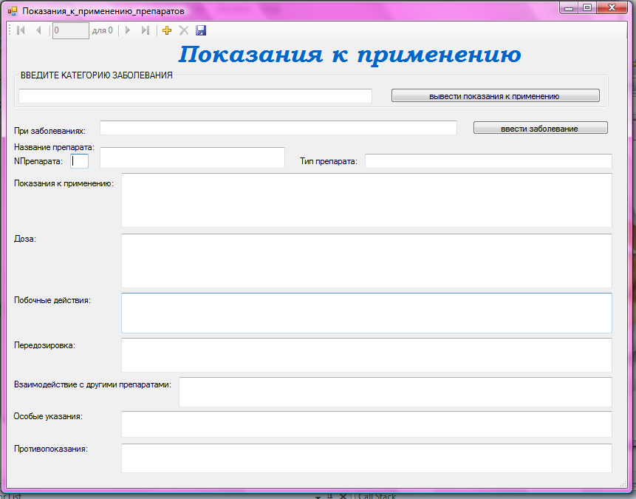This screenshot has width=636, height=499.
Task: Click the window resize grip corner
Action: [x=623, y=483]
